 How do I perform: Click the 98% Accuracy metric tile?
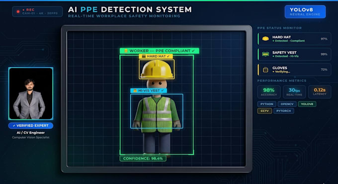coord(269,92)
